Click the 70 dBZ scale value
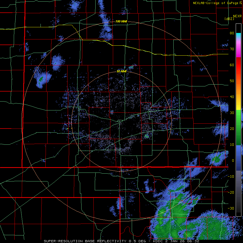243x243 pixels. pyautogui.click(x=232, y=49)
